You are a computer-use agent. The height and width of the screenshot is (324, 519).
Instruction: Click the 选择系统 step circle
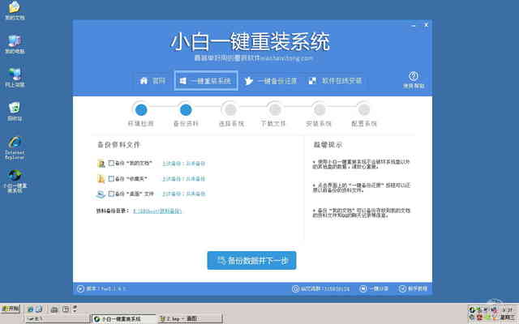pos(230,109)
